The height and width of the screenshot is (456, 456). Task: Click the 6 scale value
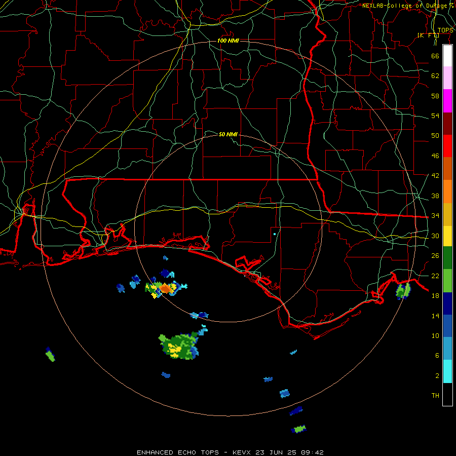point(437,355)
